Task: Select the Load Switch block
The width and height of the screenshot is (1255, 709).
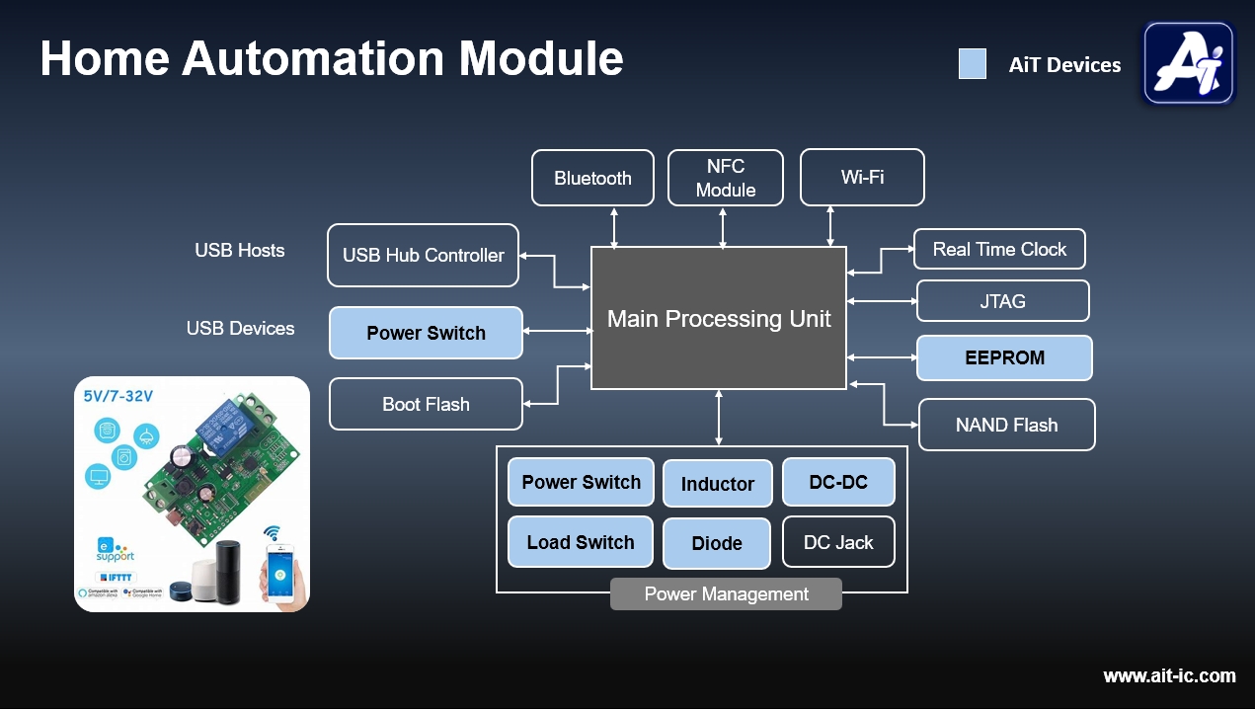Action: (581, 542)
